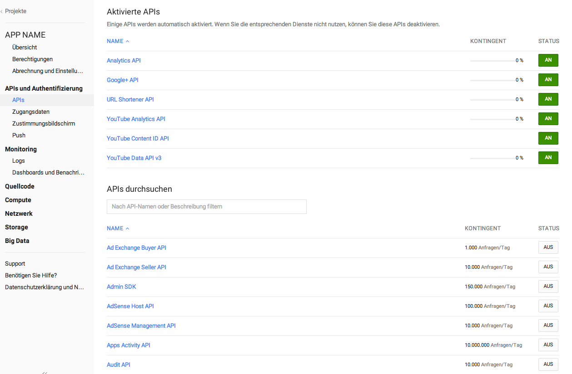This screenshot has width=572, height=374.
Task: Open Google+ API details
Action: (123, 80)
